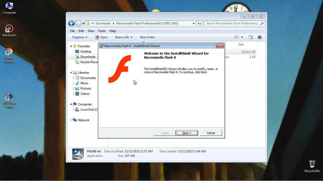
Task: Open the Tools menu in Explorer
Action: click(102, 31)
